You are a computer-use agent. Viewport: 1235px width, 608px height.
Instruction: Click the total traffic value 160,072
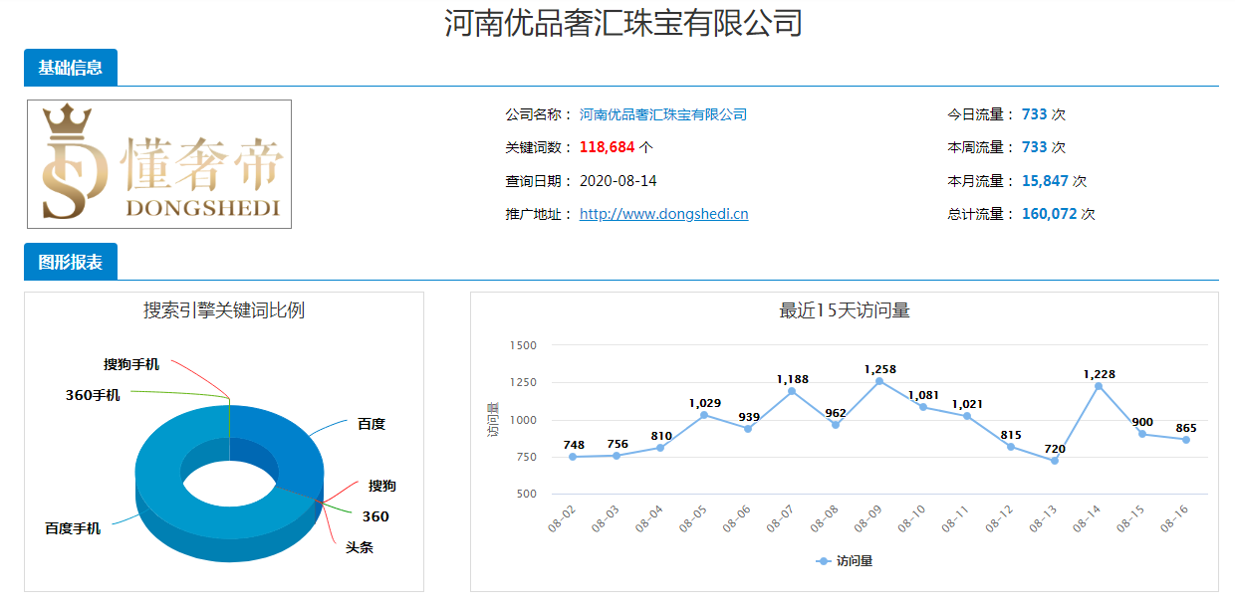(x=1050, y=214)
